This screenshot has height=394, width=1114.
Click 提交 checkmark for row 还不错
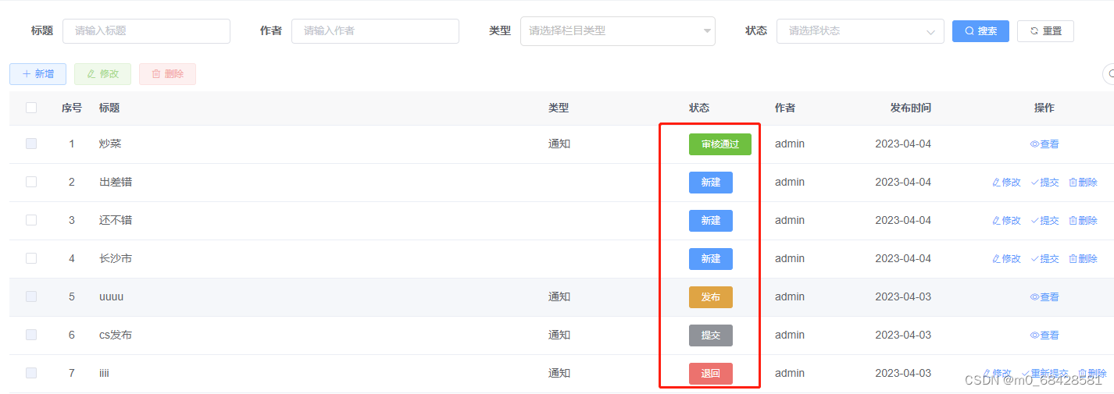pyautogui.click(x=1034, y=221)
